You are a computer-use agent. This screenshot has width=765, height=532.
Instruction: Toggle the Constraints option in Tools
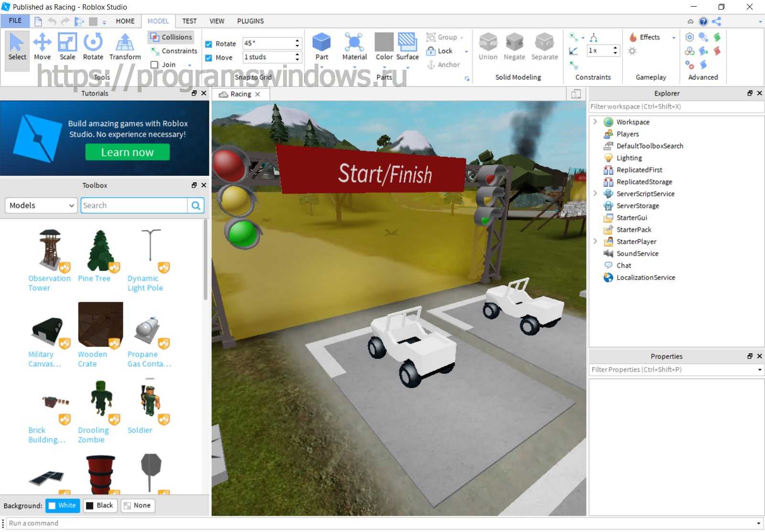coord(174,51)
